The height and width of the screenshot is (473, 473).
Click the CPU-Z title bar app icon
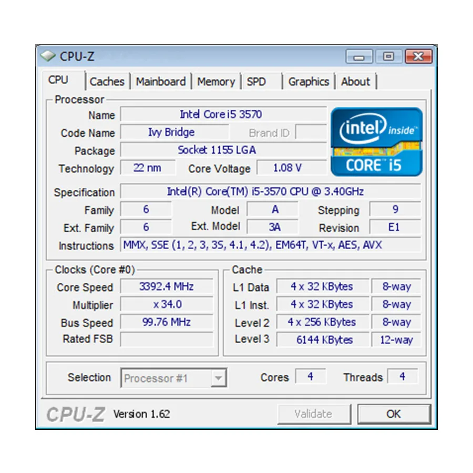48,56
